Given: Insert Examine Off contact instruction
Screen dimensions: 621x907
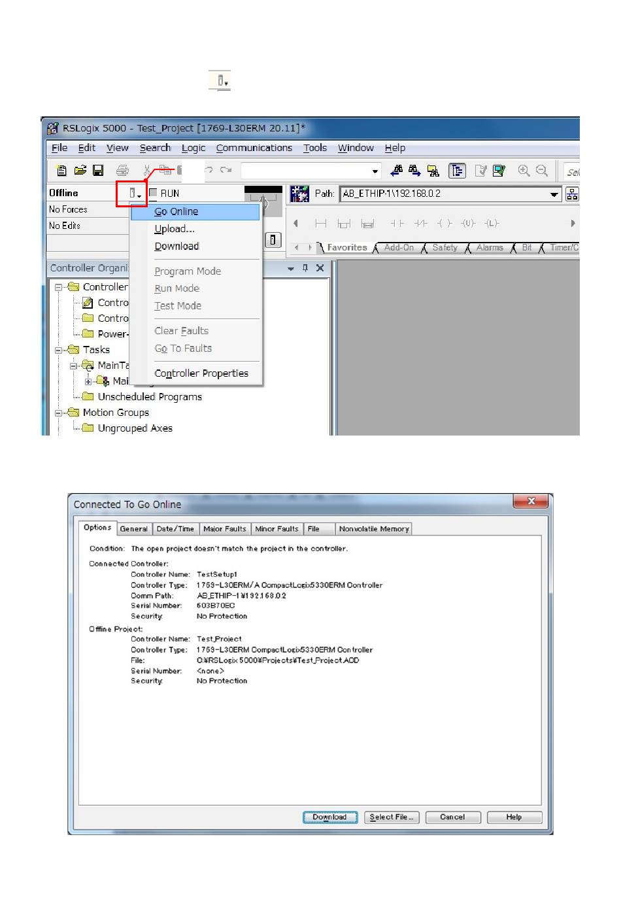Looking at the screenshot, I should [421, 224].
